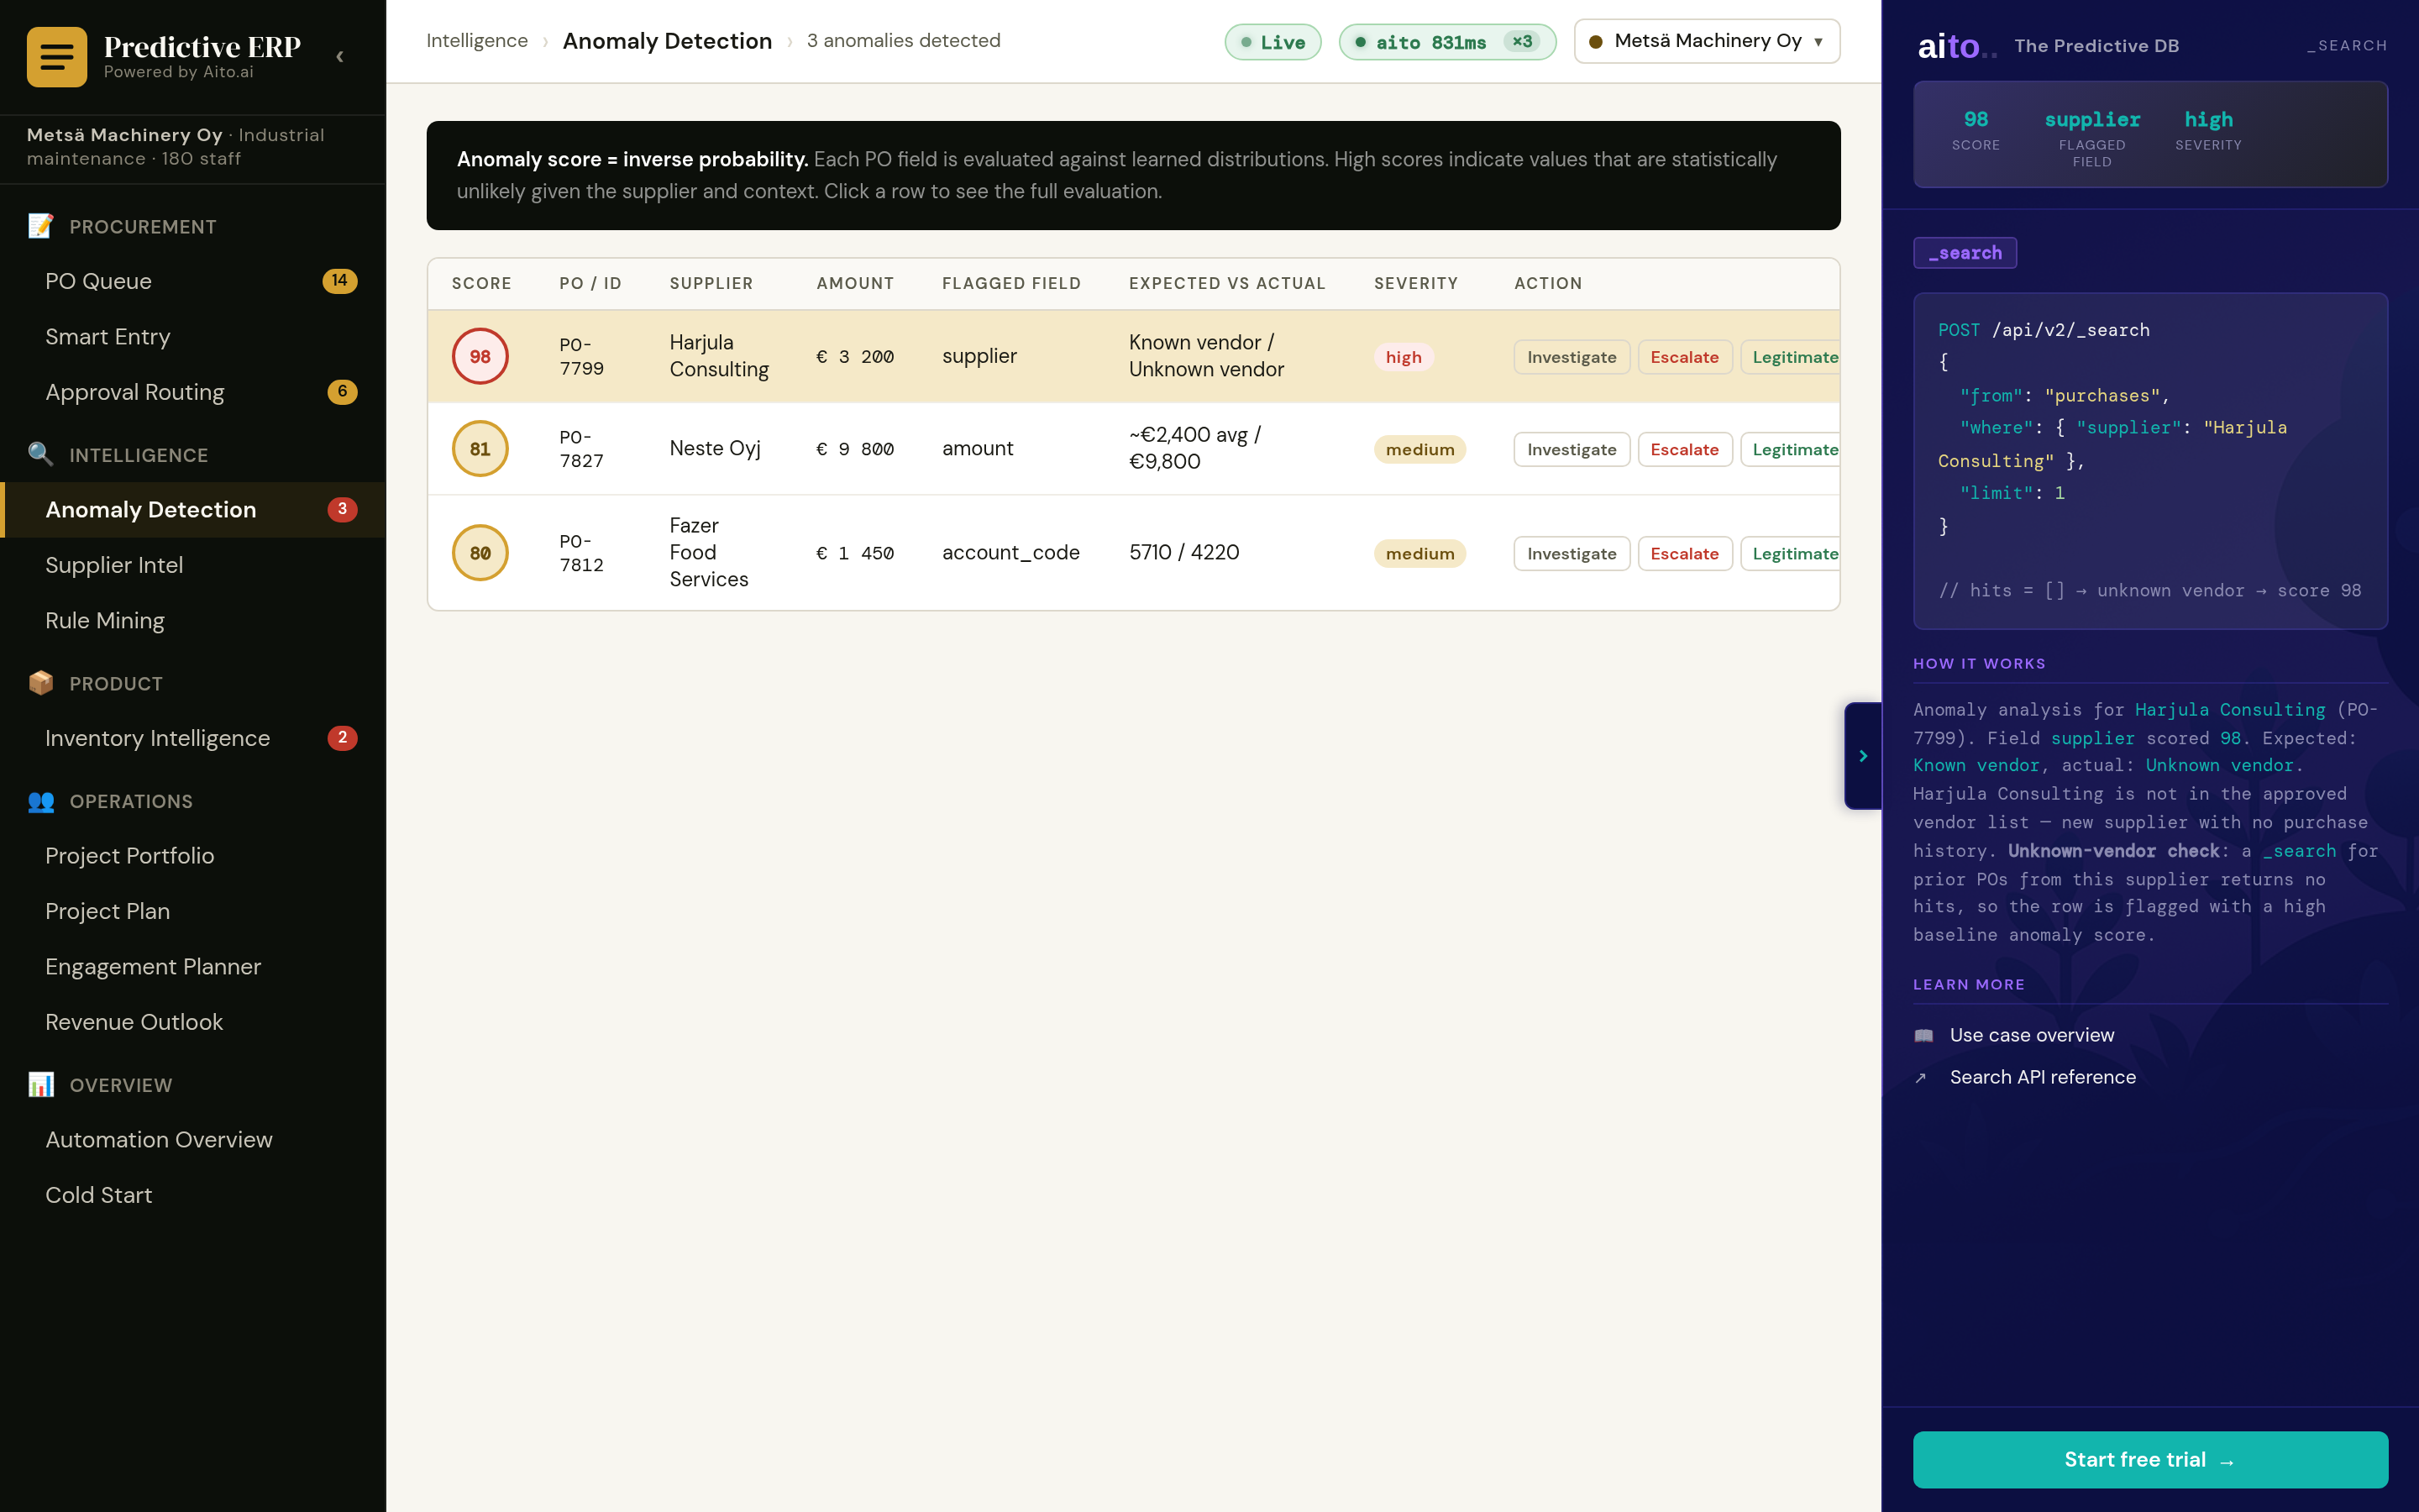
Task: Click the score 80 circle for PO-7812
Action: coord(480,553)
